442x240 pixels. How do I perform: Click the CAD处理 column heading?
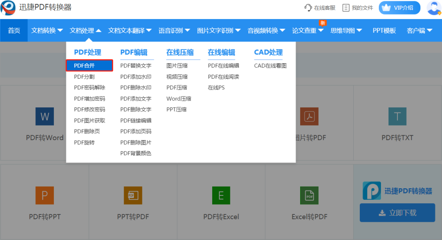pos(268,52)
